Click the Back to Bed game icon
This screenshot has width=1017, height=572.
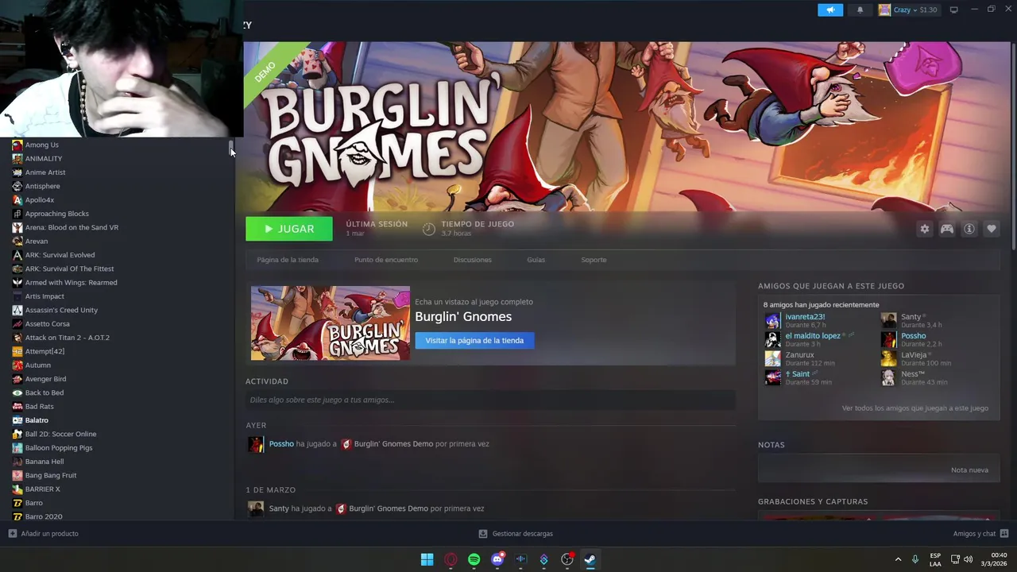click(17, 393)
